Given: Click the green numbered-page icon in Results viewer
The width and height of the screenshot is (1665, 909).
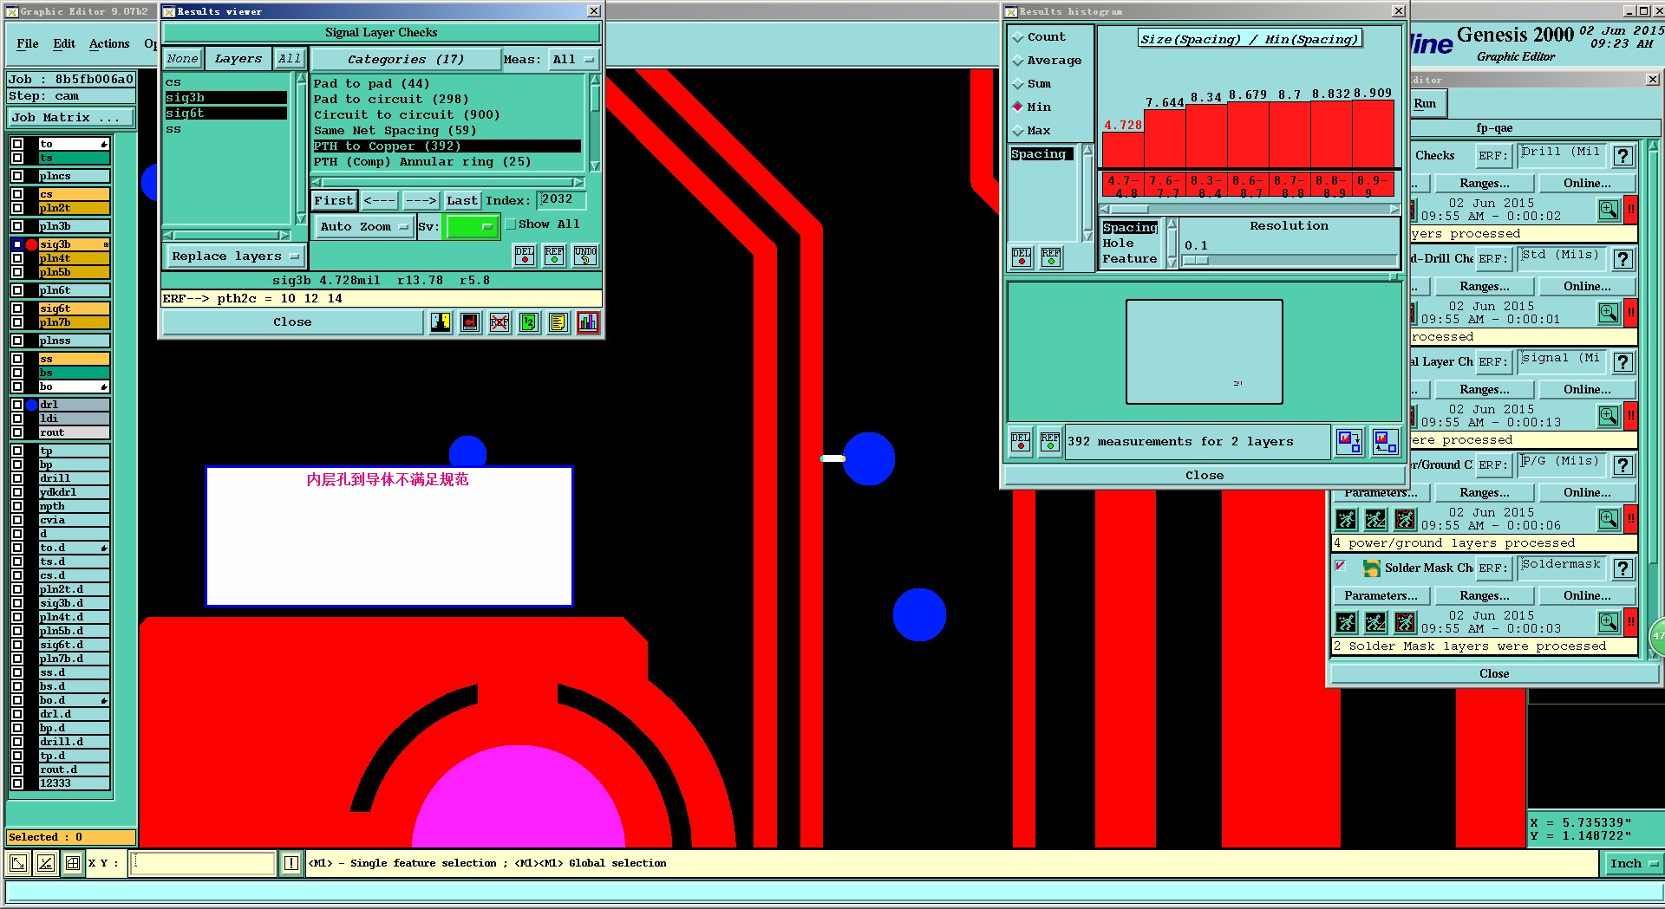Looking at the screenshot, I should [528, 322].
